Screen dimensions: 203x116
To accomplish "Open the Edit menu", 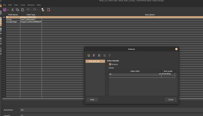I will 10,5.
